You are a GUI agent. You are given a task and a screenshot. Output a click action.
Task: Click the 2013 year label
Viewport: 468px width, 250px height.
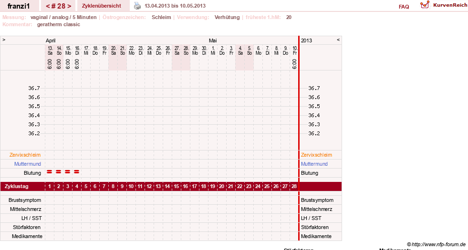point(306,40)
